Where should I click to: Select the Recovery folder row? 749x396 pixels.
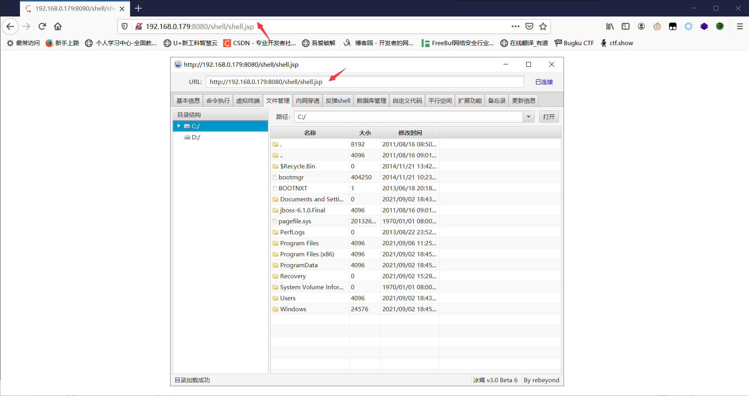(416, 276)
